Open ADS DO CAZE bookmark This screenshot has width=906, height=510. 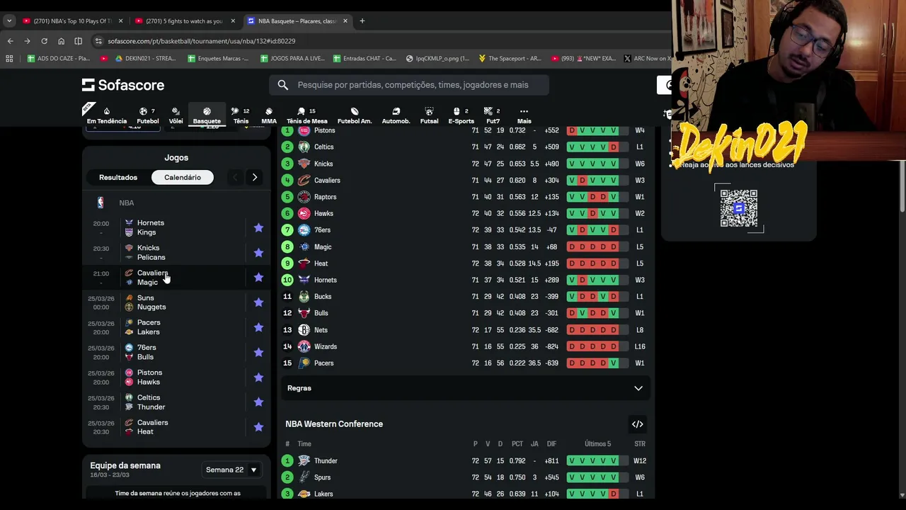point(59,58)
